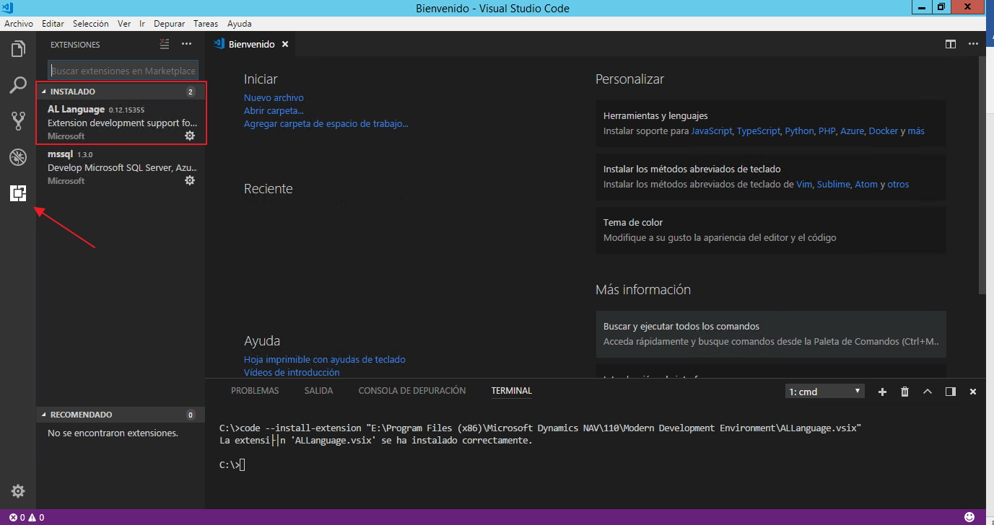Open the Explorer view in activity bar
The image size is (994, 525).
tap(18, 49)
